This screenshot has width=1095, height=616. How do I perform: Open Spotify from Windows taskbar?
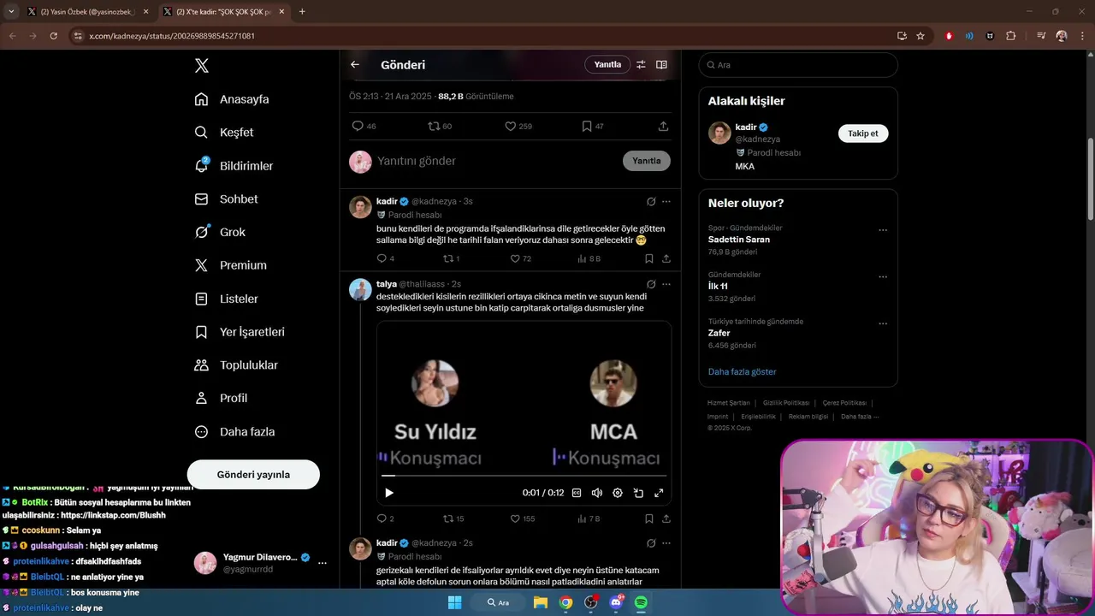(641, 602)
